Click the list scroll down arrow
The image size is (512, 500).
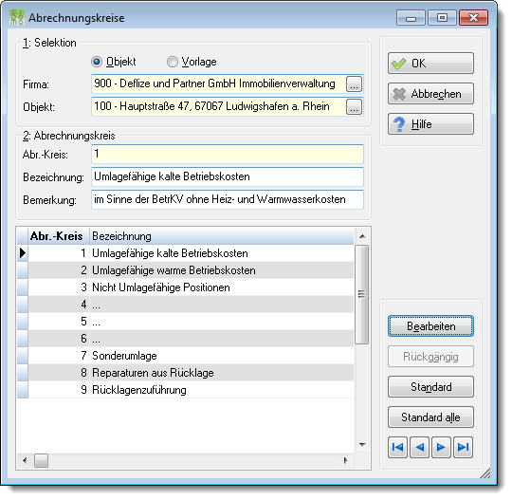tap(362, 444)
